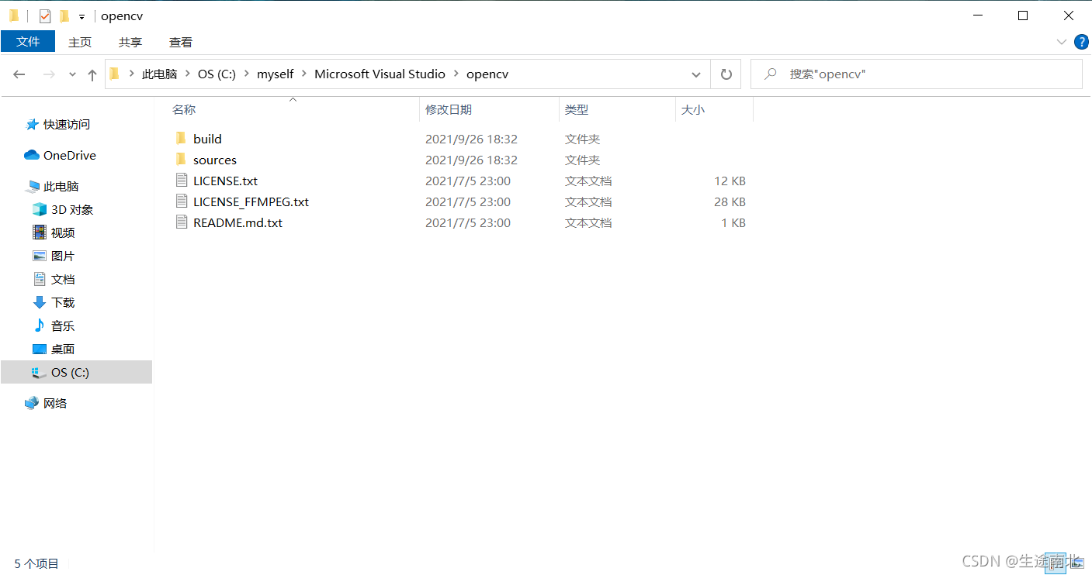Click the OneDrive cloud icon
The image size is (1092, 575).
pyautogui.click(x=32, y=155)
